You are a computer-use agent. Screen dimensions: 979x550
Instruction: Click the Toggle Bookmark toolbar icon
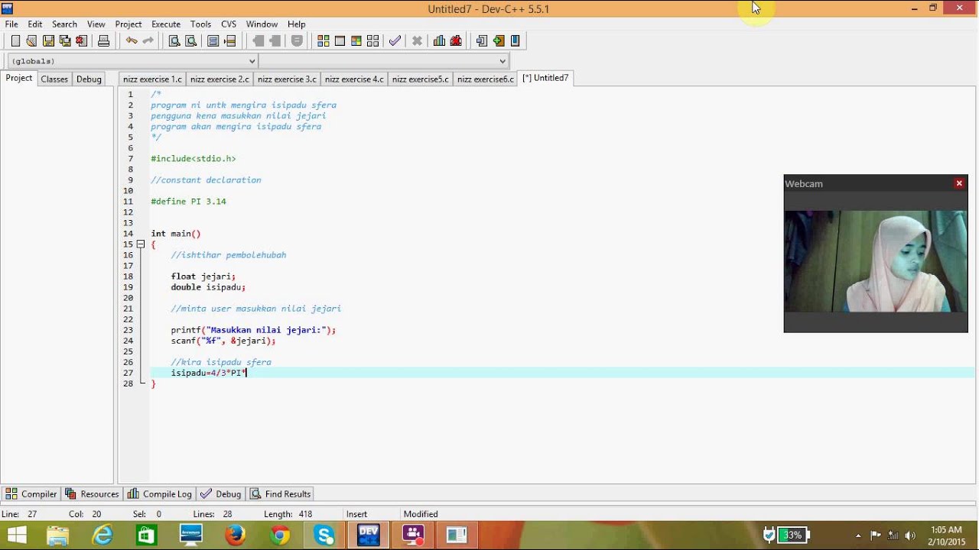coord(516,41)
